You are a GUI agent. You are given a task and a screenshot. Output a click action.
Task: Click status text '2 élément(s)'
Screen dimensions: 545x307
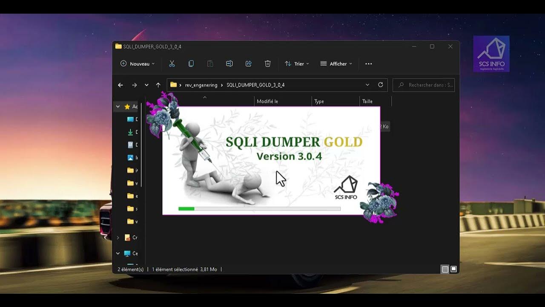[x=131, y=269]
